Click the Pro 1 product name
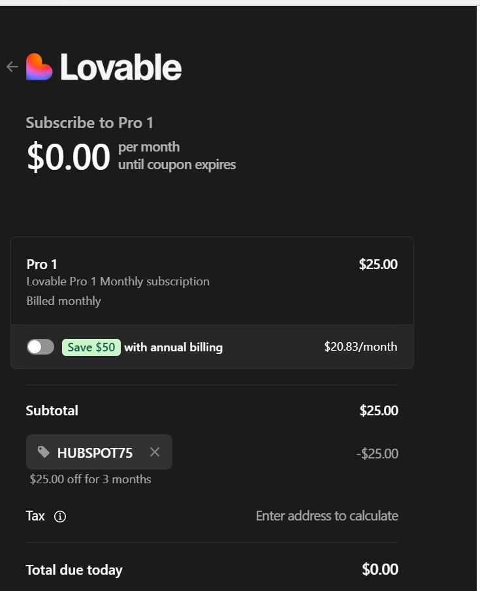This screenshot has height=591, width=480. (x=42, y=264)
